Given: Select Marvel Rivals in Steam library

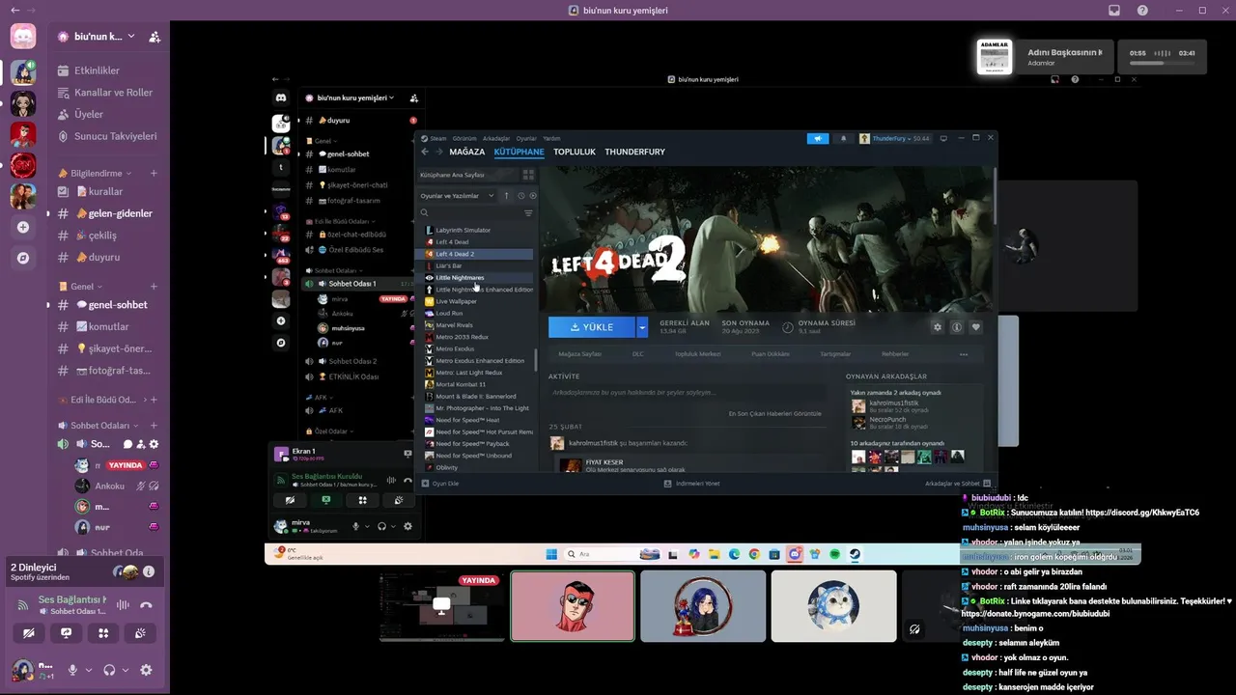Looking at the screenshot, I should click(473, 325).
